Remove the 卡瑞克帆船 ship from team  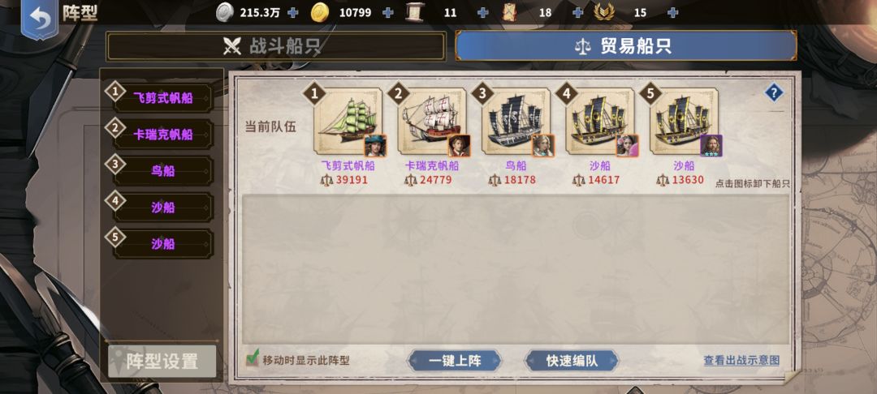[431, 121]
